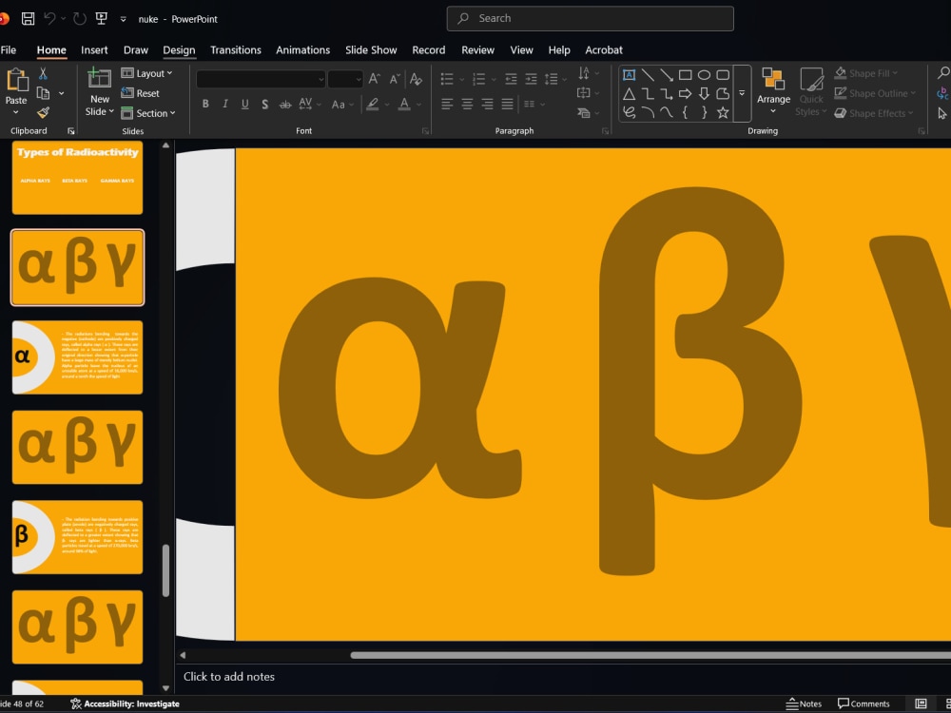Select the down arrow block shape
This screenshot has height=713, width=951.
click(x=704, y=93)
